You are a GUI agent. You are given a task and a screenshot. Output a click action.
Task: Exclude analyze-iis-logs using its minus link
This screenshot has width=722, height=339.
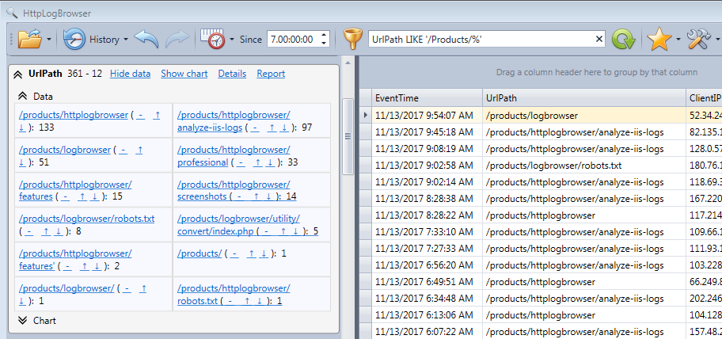pos(256,128)
